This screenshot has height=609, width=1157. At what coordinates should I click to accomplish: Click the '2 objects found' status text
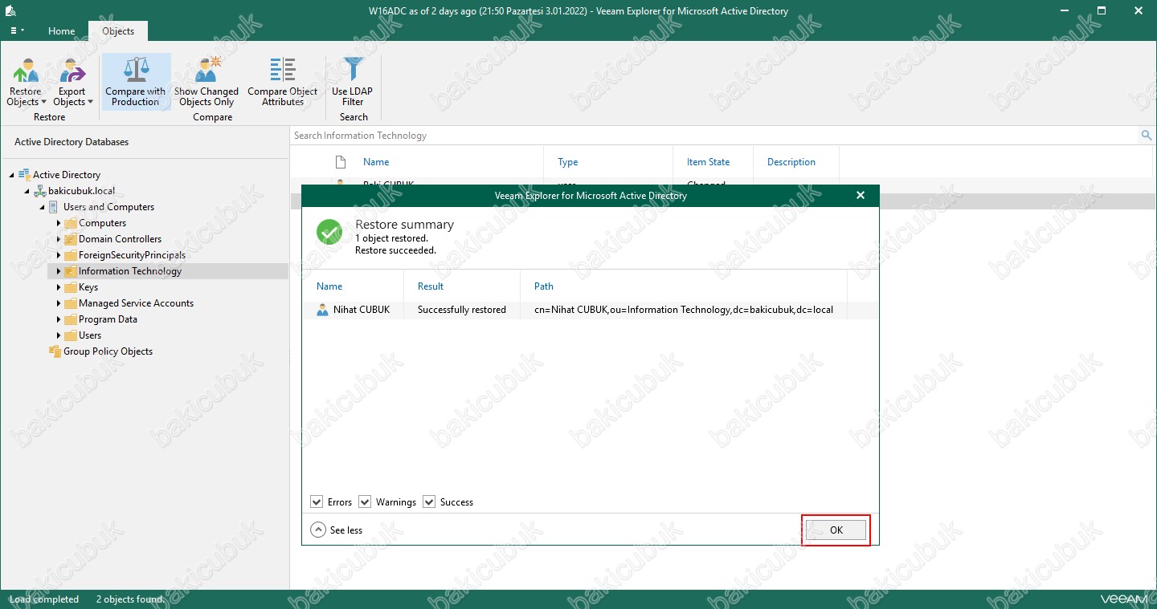pos(129,599)
